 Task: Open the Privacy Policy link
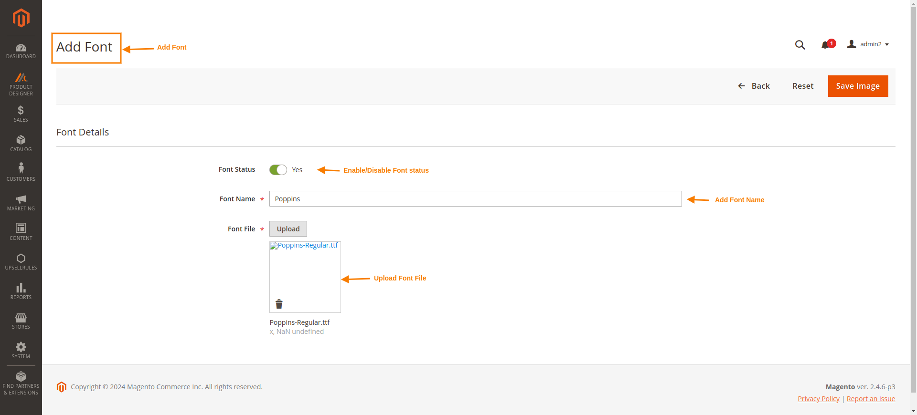pos(819,399)
